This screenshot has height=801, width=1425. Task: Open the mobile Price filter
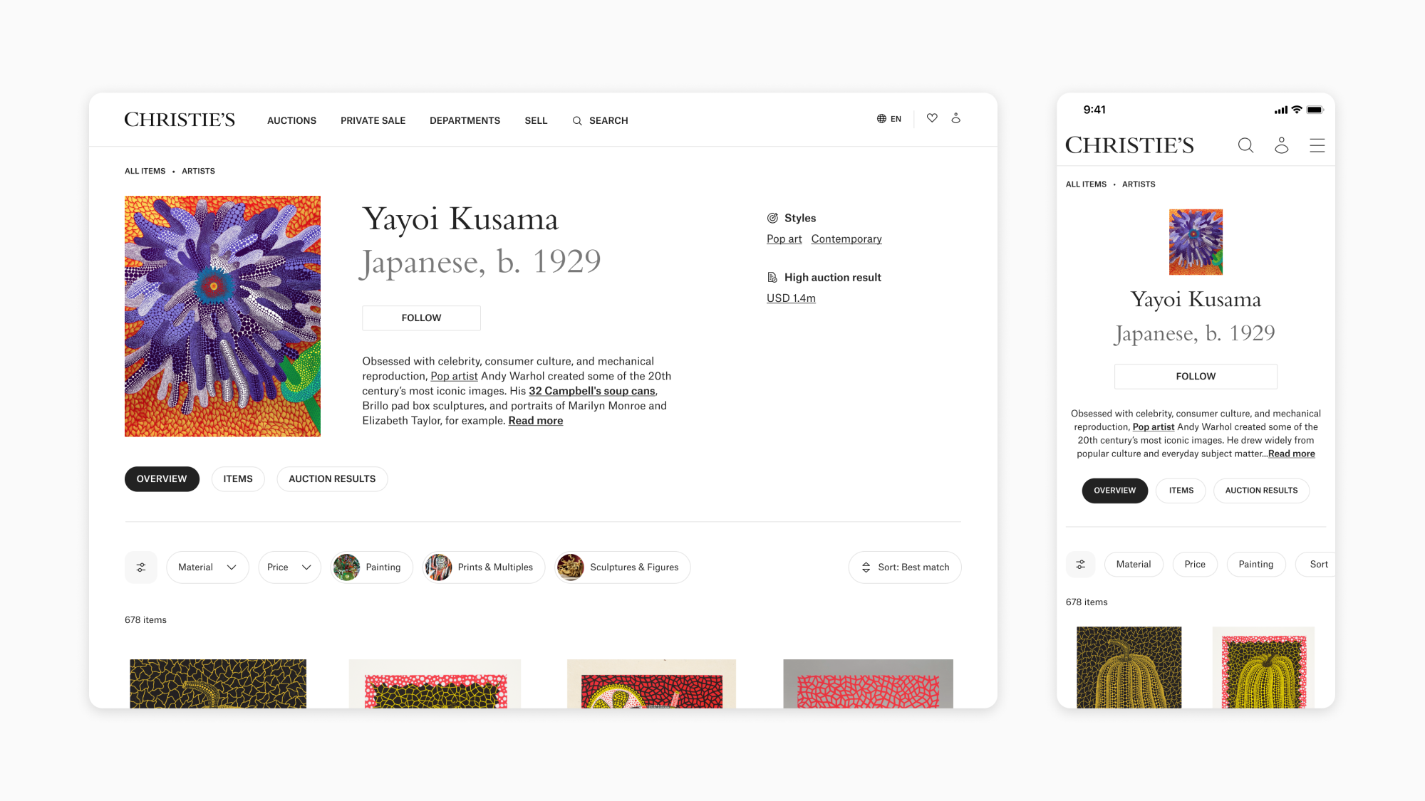coord(1195,565)
